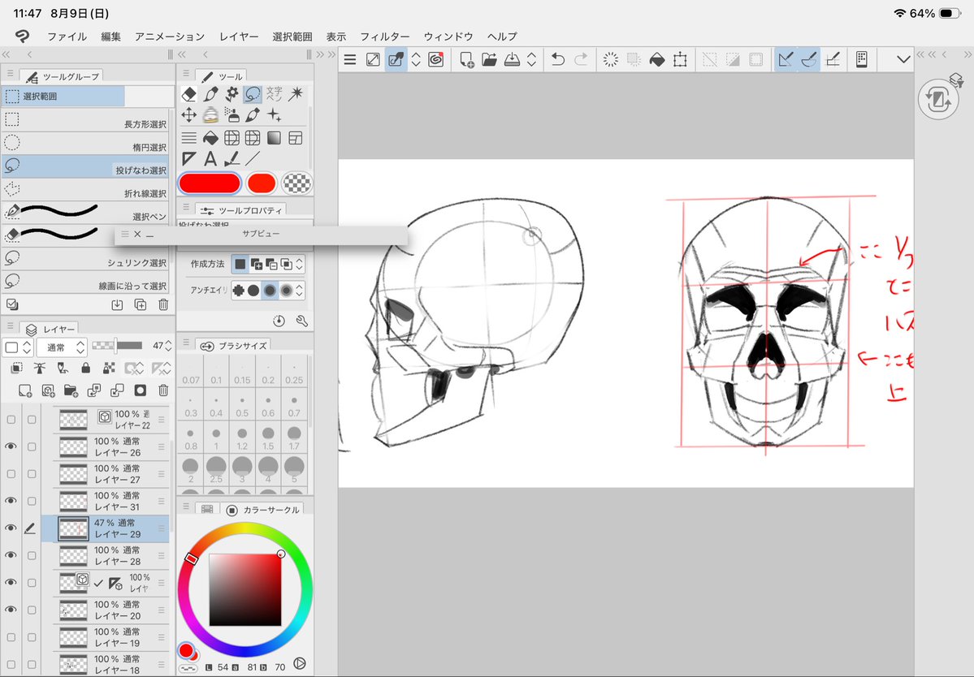This screenshot has width=974, height=677.
Task: Delete the selected layer with trash icon
Action: [162, 390]
